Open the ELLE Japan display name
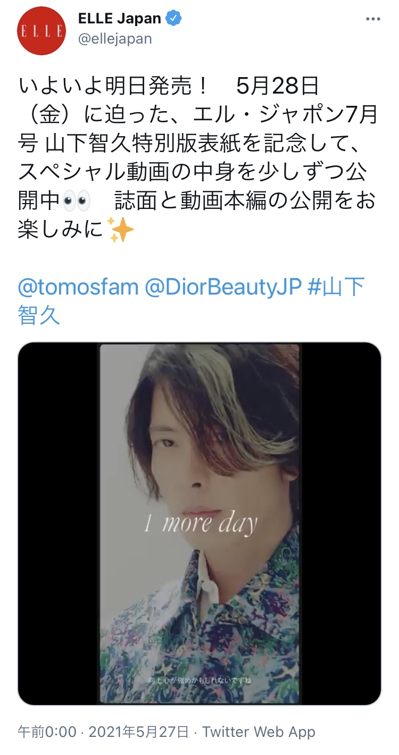Viewport: 399px width, 755px height. click(x=120, y=18)
